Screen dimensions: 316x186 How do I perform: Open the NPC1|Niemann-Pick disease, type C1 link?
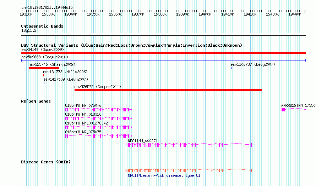[x=164, y=175]
